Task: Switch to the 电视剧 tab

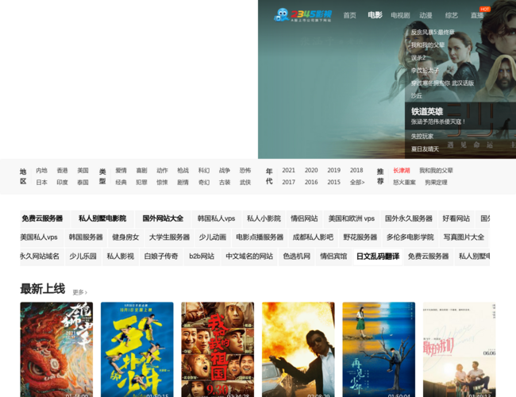Action: point(400,15)
